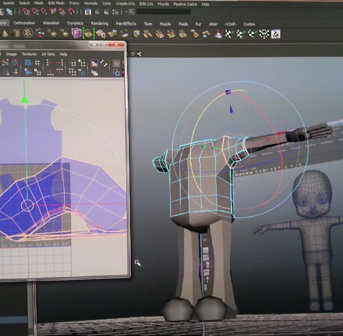Switch to the Rendering shelf tab
The image size is (343, 336).
(x=100, y=24)
